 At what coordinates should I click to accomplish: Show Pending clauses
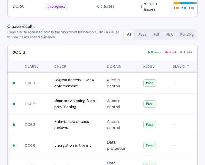click(x=187, y=35)
